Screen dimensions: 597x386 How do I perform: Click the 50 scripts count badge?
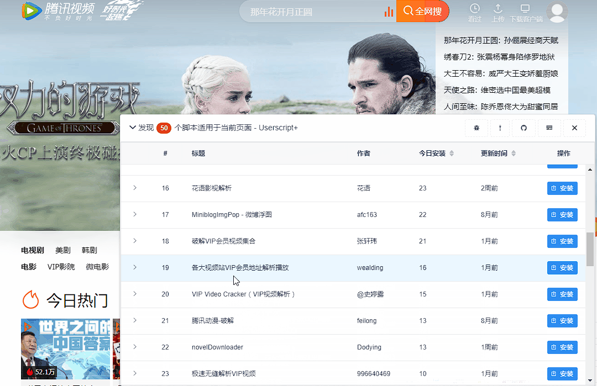pos(164,128)
